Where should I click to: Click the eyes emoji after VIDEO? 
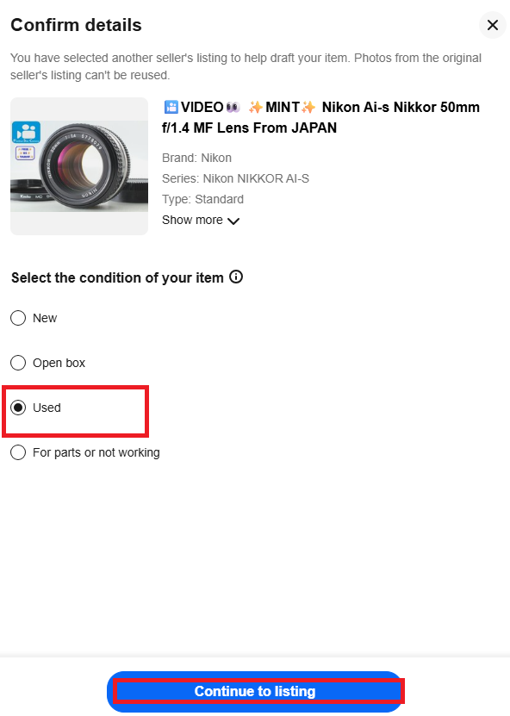pyautogui.click(x=233, y=108)
